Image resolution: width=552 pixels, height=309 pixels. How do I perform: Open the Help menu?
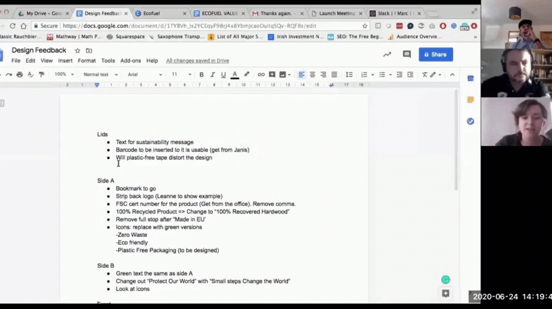coord(152,61)
